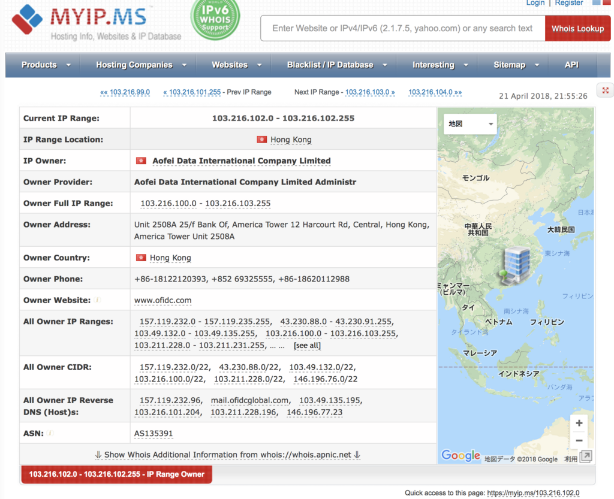The width and height of the screenshot is (614, 499).
Task: Click the info icon beside Owner Website
Action: [x=97, y=300]
